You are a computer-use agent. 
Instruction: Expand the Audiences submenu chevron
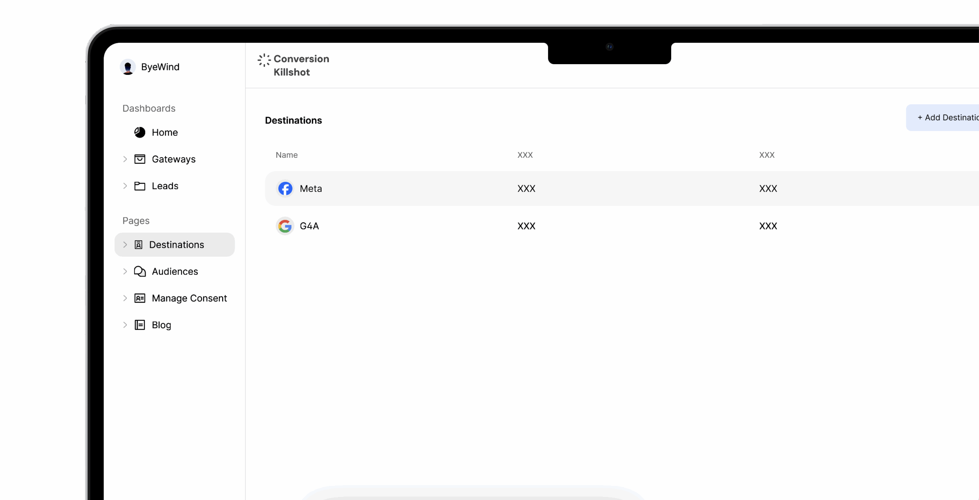[x=125, y=272]
